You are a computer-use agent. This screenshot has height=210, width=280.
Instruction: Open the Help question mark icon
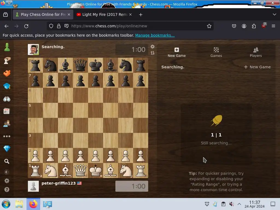7,189
